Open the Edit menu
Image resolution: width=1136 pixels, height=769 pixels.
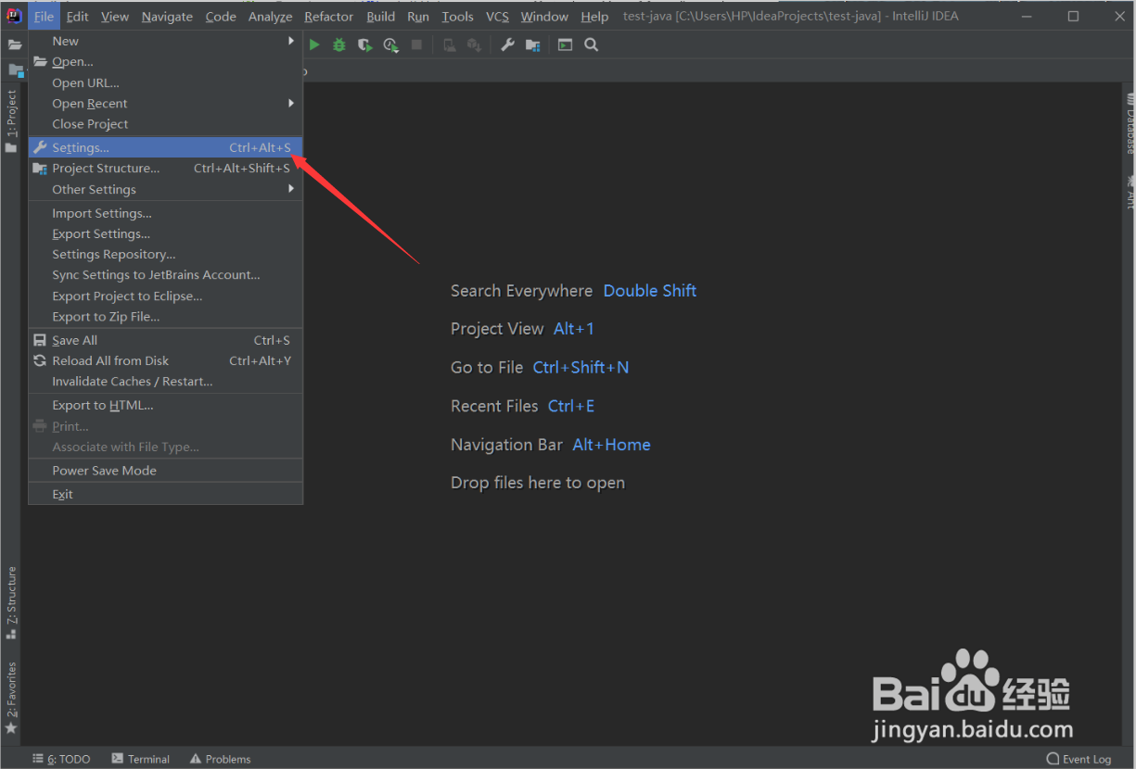pyautogui.click(x=78, y=16)
